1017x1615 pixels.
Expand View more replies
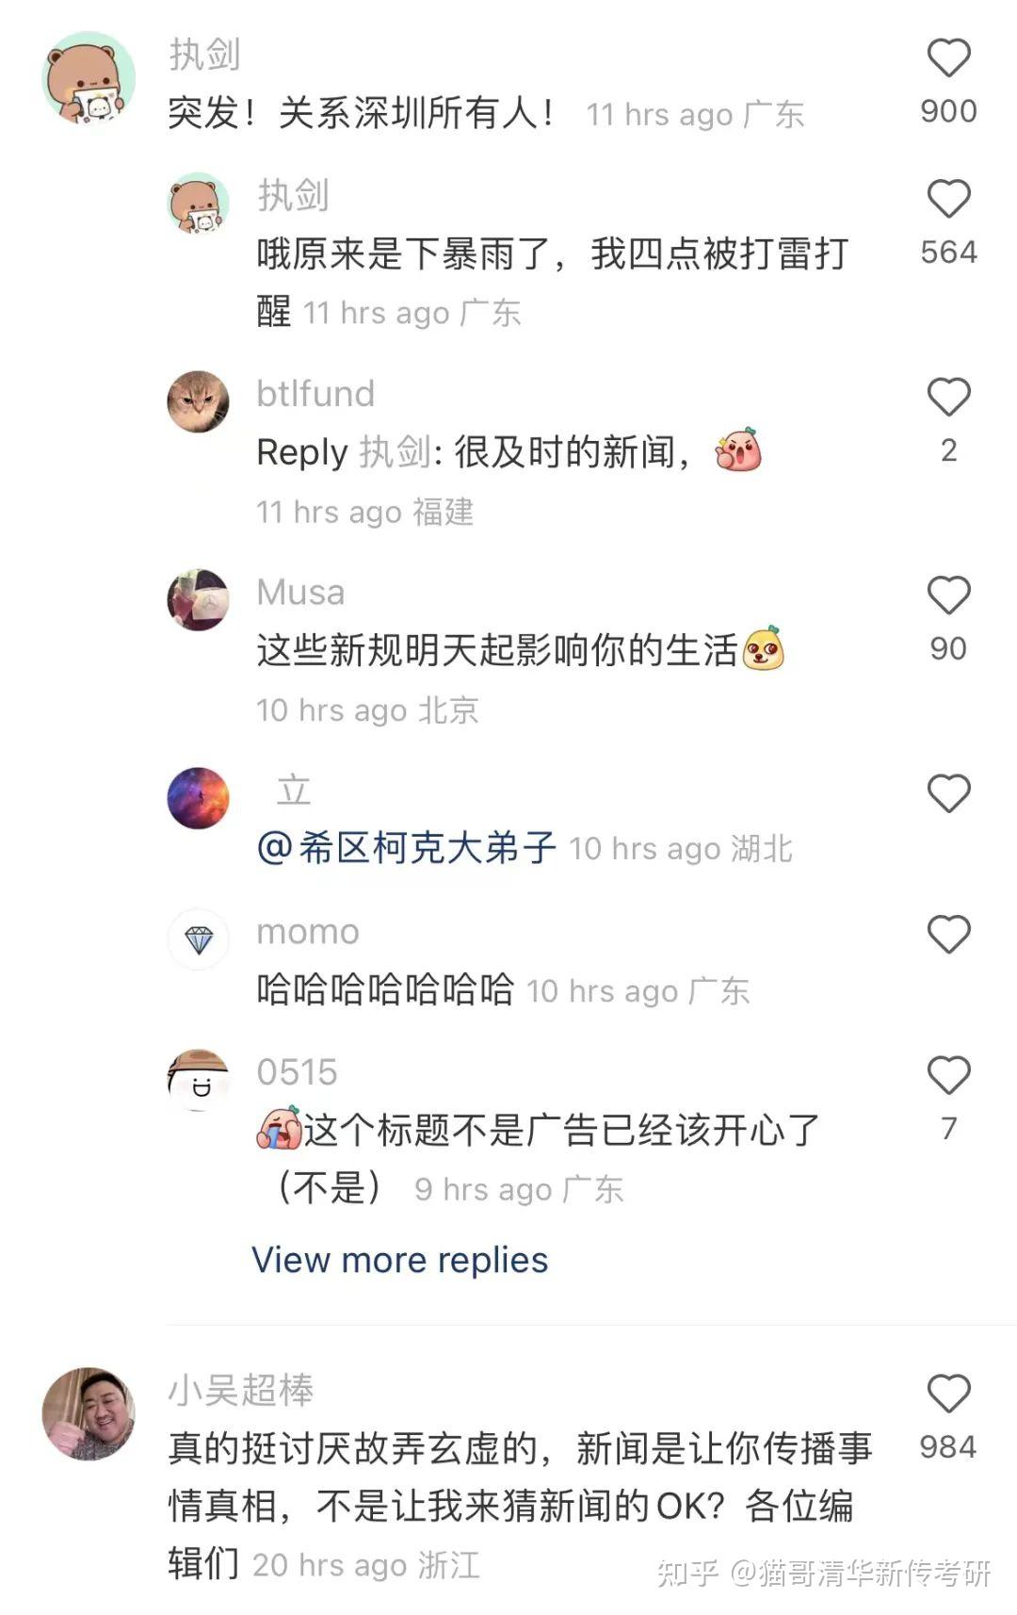pos(399,1260)
